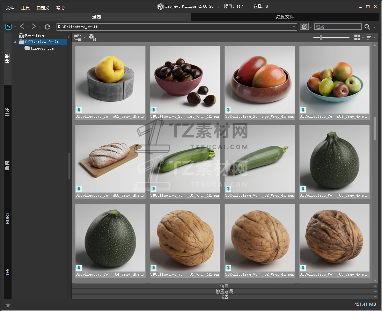Viewport: 382px width, 311px height.
Task: Click the folder sync arrows icon
Action: 78,37
